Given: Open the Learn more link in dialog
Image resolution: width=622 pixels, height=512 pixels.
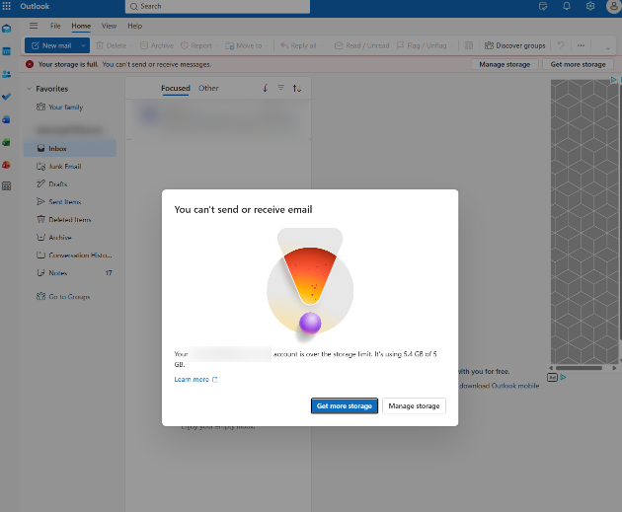Looking at the screenshot, I should (195, 379).
